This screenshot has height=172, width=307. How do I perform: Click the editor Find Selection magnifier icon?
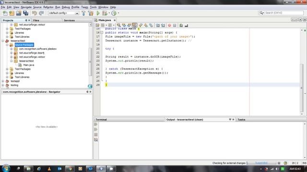(118, 25)
